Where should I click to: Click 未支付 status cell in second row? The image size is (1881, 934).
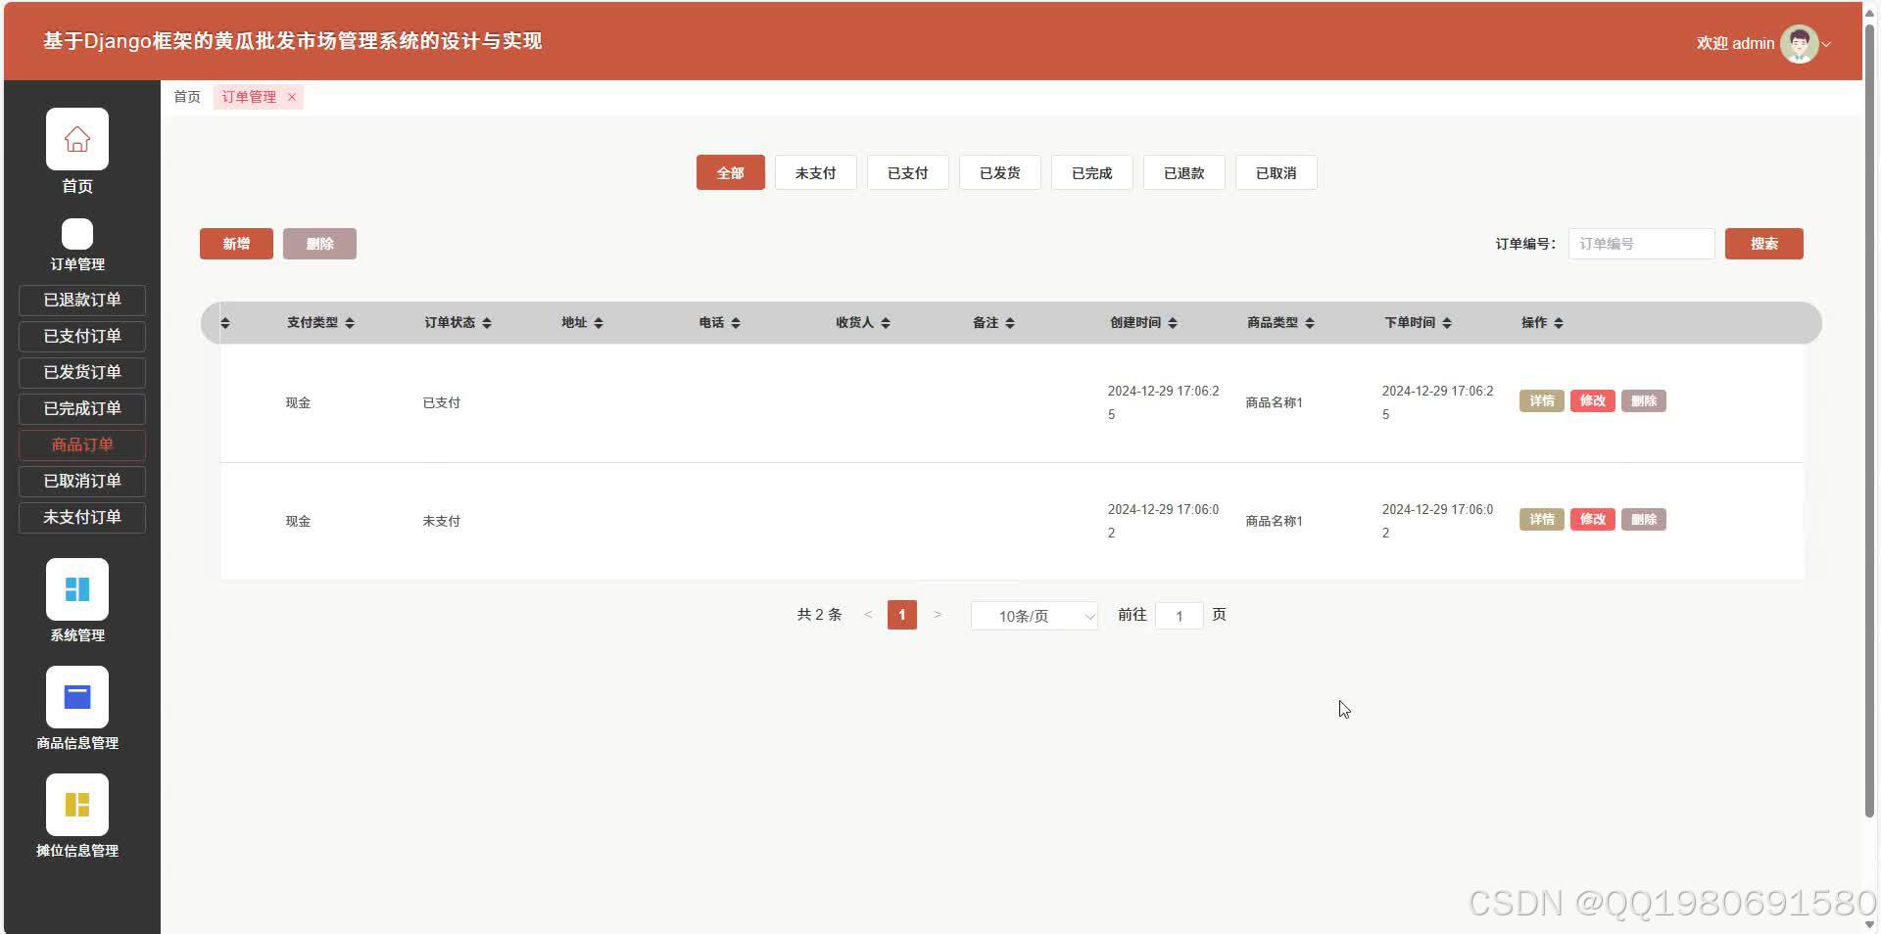[x=441, y=521]
